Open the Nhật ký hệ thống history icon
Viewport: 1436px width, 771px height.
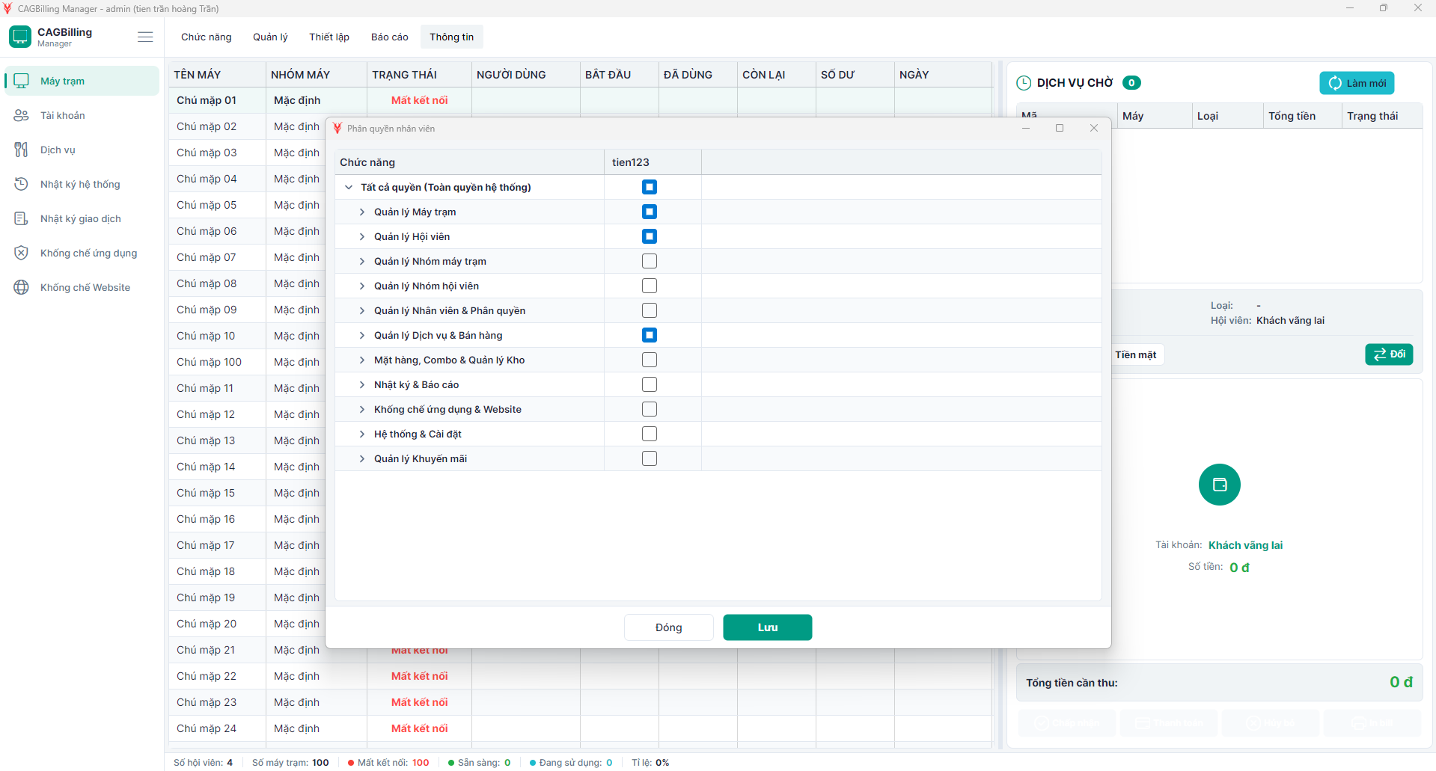22,184
